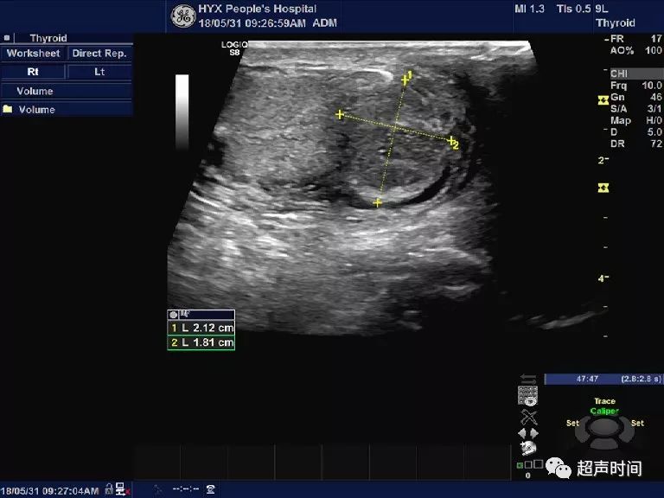Click the small square icon beside Thyroid tab
This screenshot has width=664, height=498.
pos(7,38)
